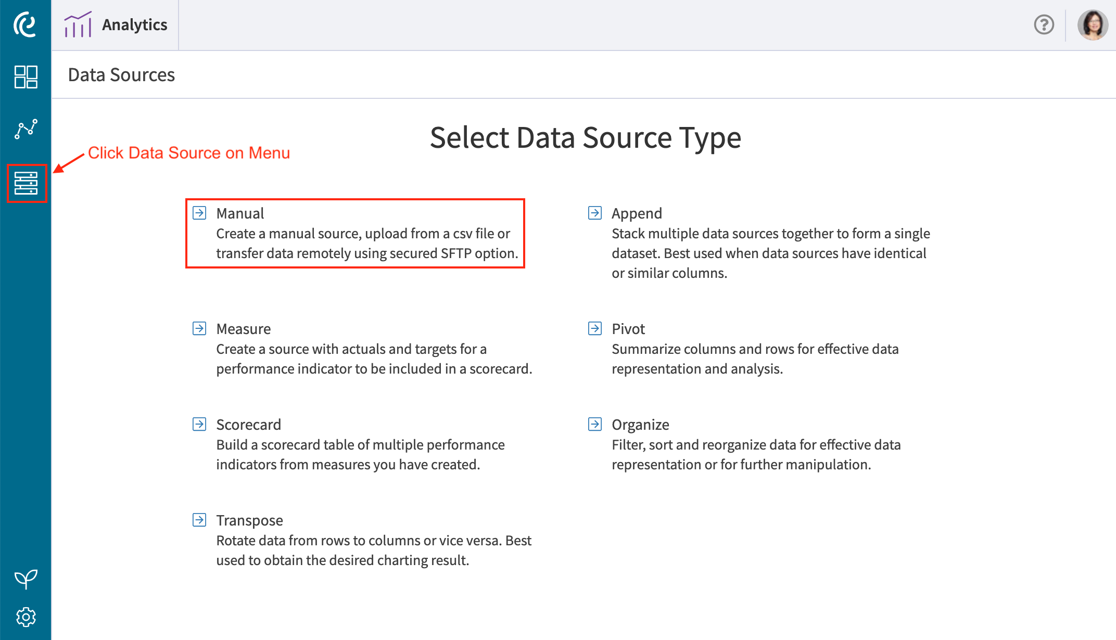Open the Settings gear icon
The height and width of the screenshot is (640, 1116).
[26, 617]
